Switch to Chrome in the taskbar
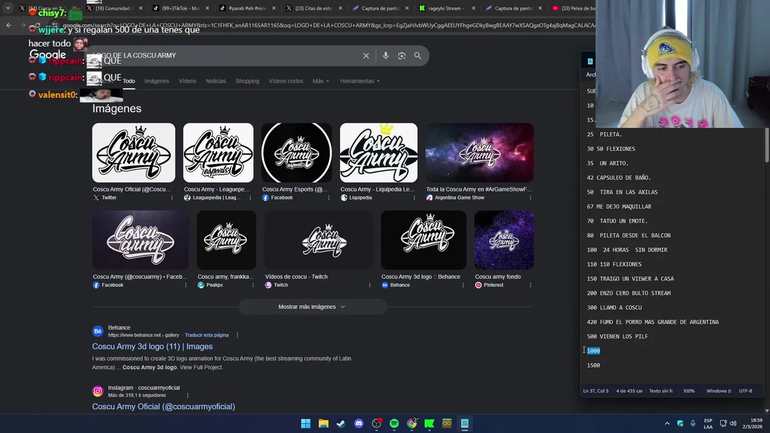This screenshot has width=770, height=433. (411, 423)
